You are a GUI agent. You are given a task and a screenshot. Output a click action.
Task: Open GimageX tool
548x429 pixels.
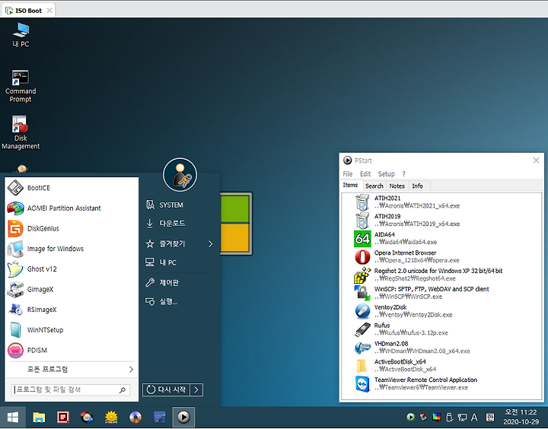(x=72, y=289)
